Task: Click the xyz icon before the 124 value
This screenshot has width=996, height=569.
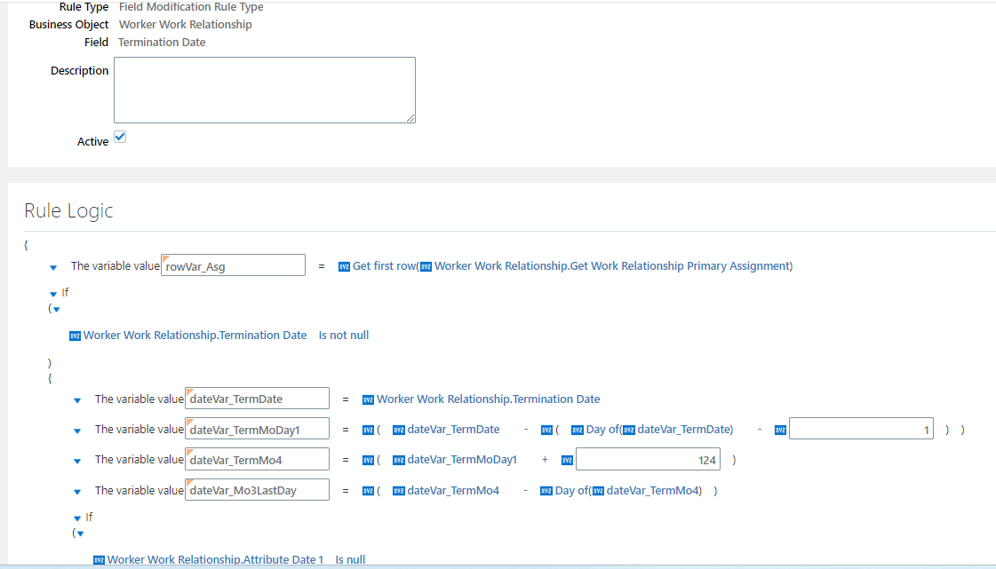Action: [x=567, y=459]
